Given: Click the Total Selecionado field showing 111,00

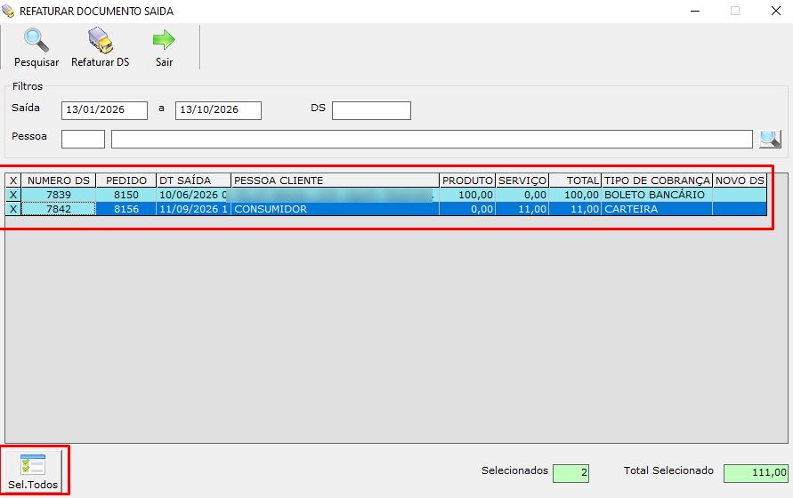Looking at the screenshot, I should tap(756, 473).
